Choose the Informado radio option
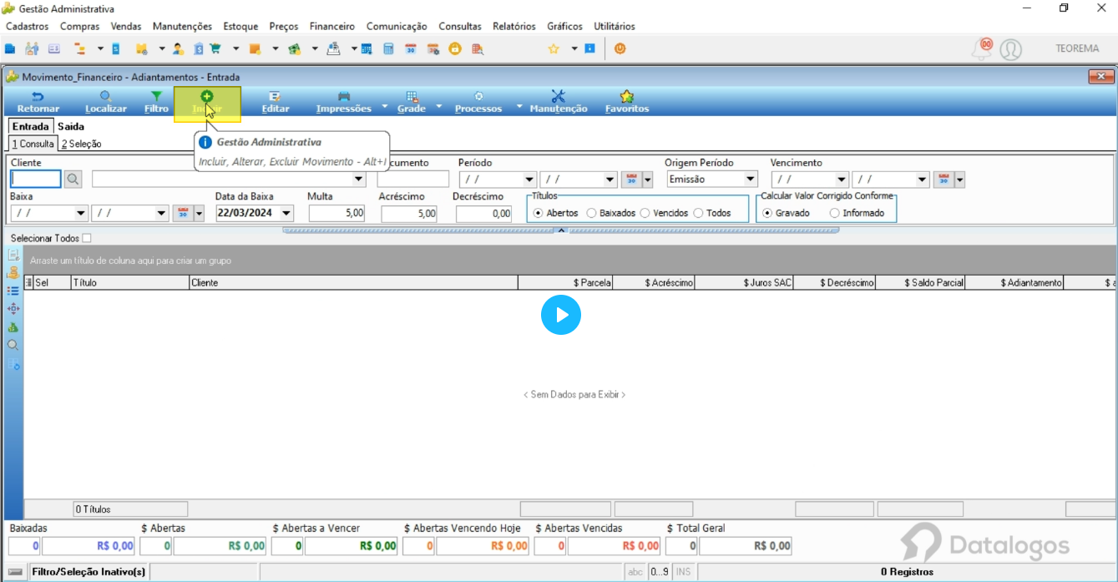The image size is (1118, 582). click(834, 213)
